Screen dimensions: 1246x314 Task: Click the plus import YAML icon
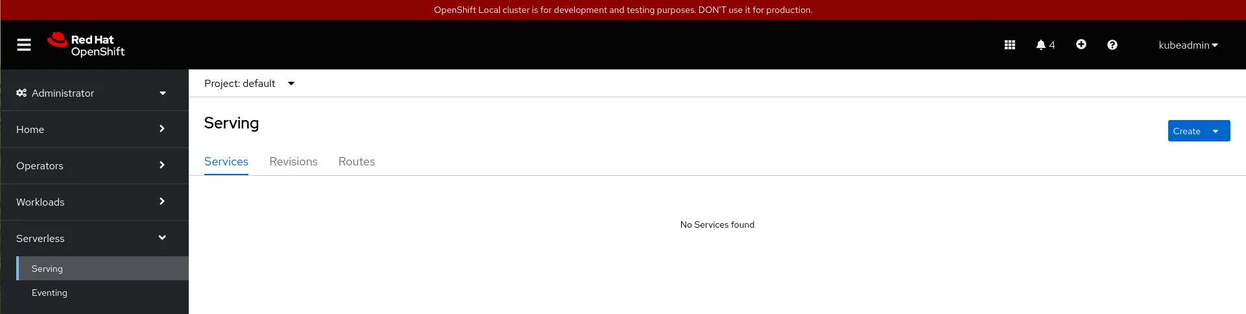pyautogui.click(x=1081, y=44)
